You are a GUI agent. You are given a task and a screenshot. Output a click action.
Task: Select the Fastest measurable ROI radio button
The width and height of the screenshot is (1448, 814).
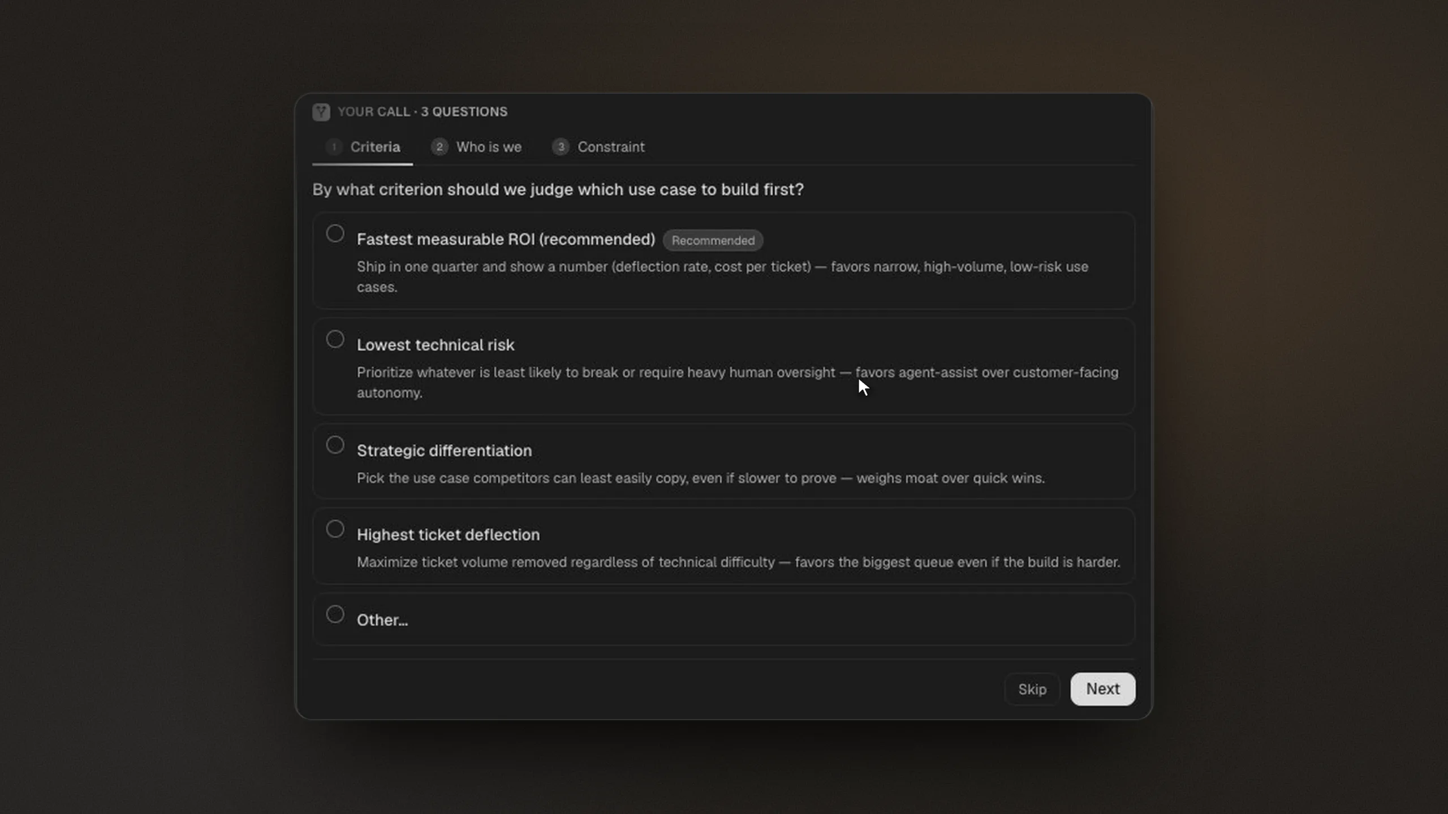pyautogui.click(x=335, y=233)
